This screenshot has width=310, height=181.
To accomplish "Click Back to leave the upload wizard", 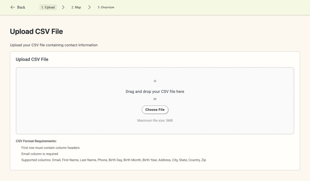I will (17, 7).
